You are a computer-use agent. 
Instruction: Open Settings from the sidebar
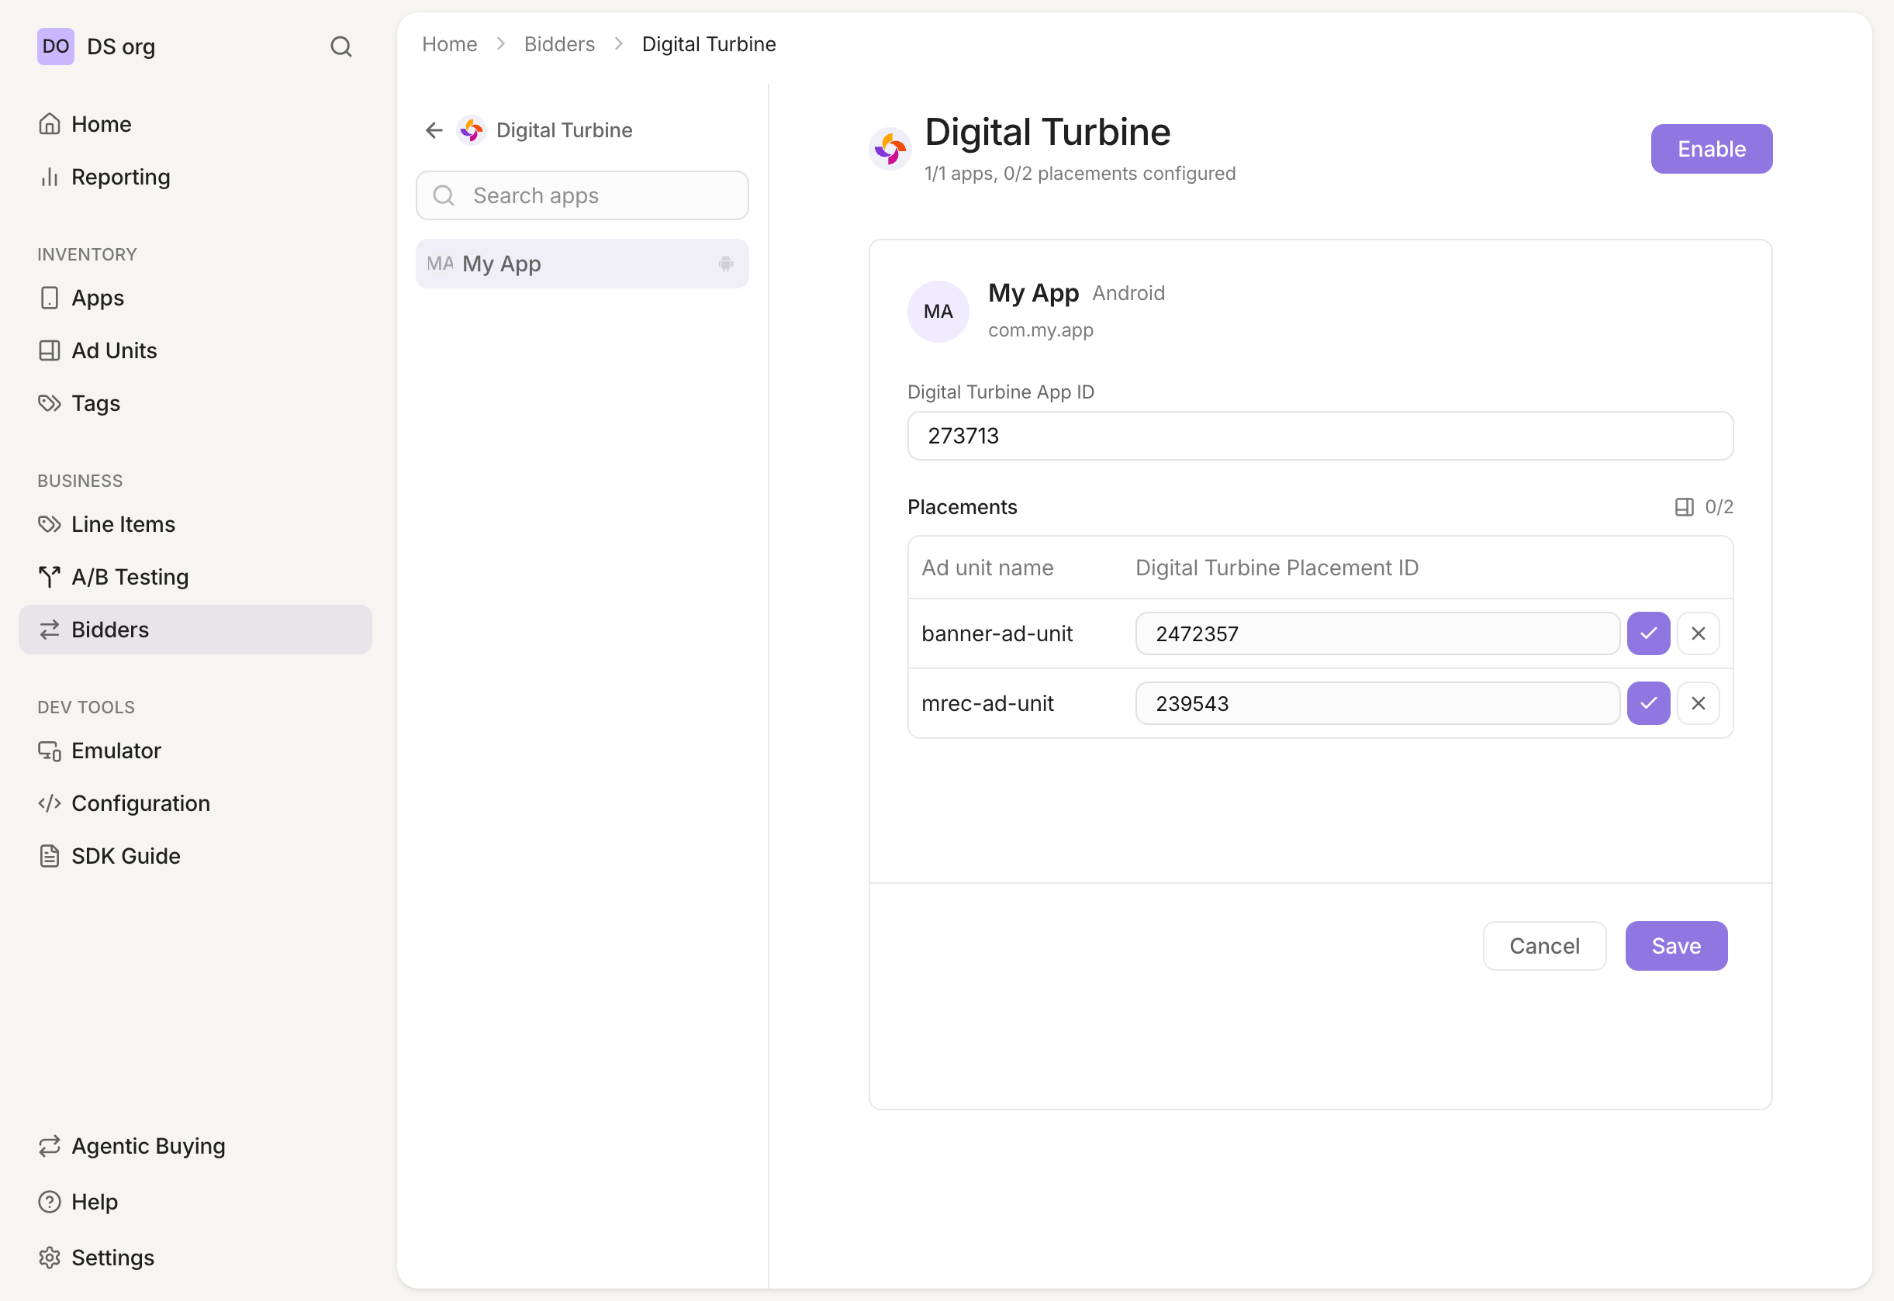(x=195, y=1258)
